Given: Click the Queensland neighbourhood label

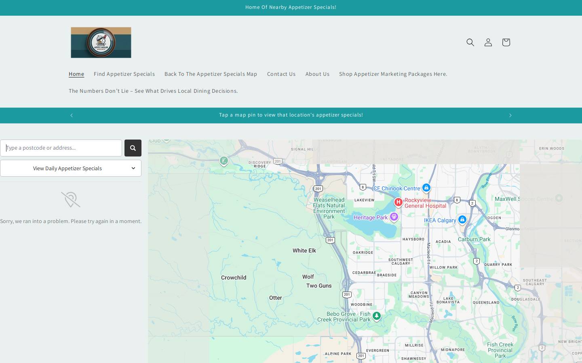Looking at the screenshot, I should coord(486,302).
